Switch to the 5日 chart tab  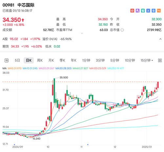[x=17, y=60]
